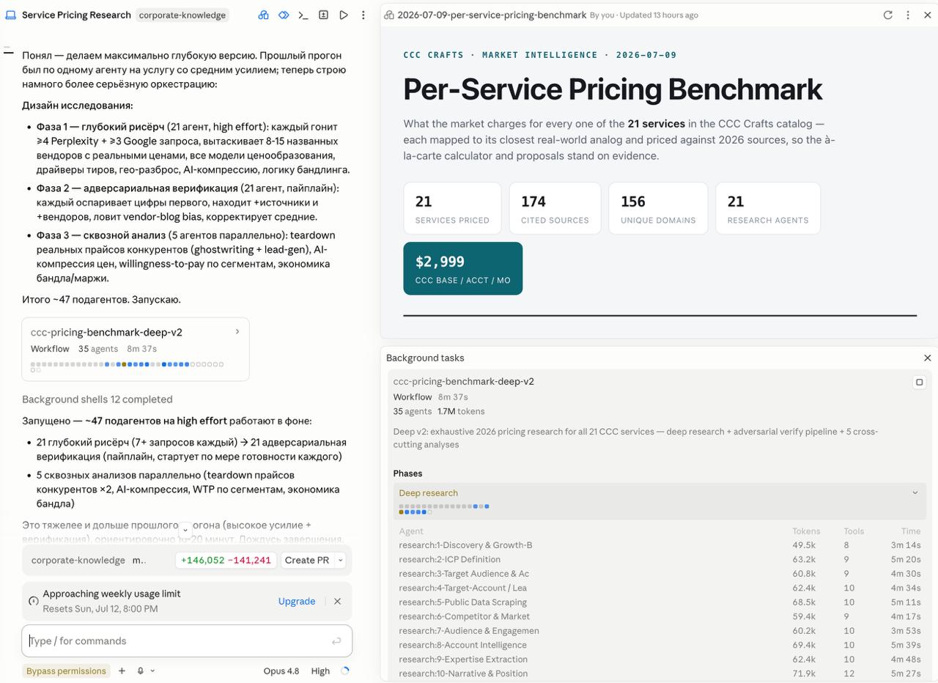Open the Opus 4.8 model selector

[x=281, y=671]
